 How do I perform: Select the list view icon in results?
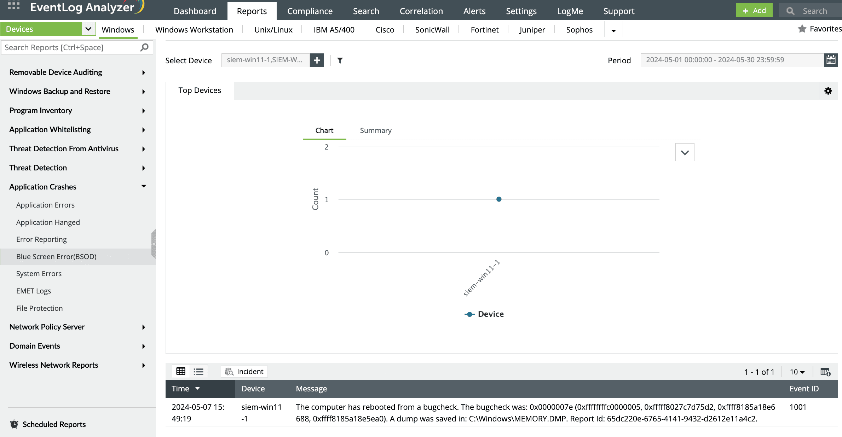(x=198, y=371)
